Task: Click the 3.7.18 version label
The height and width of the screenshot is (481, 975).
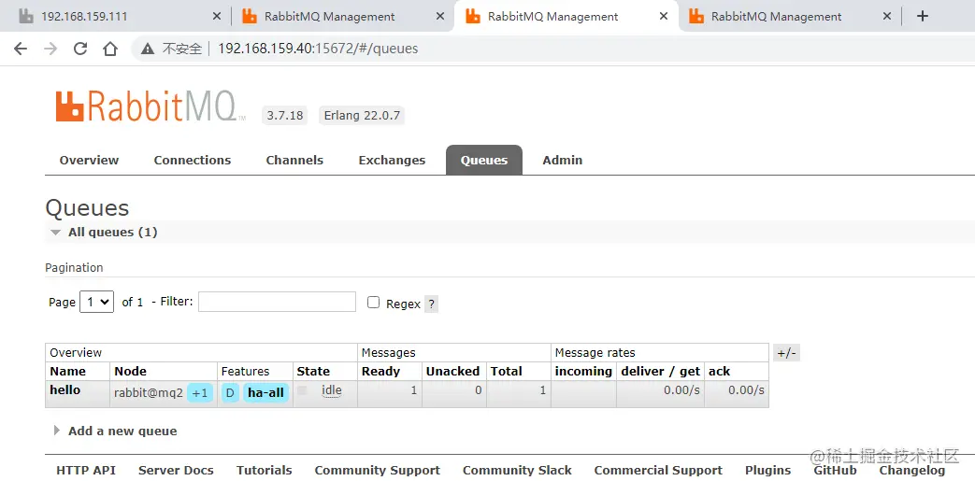Action: 285,116
